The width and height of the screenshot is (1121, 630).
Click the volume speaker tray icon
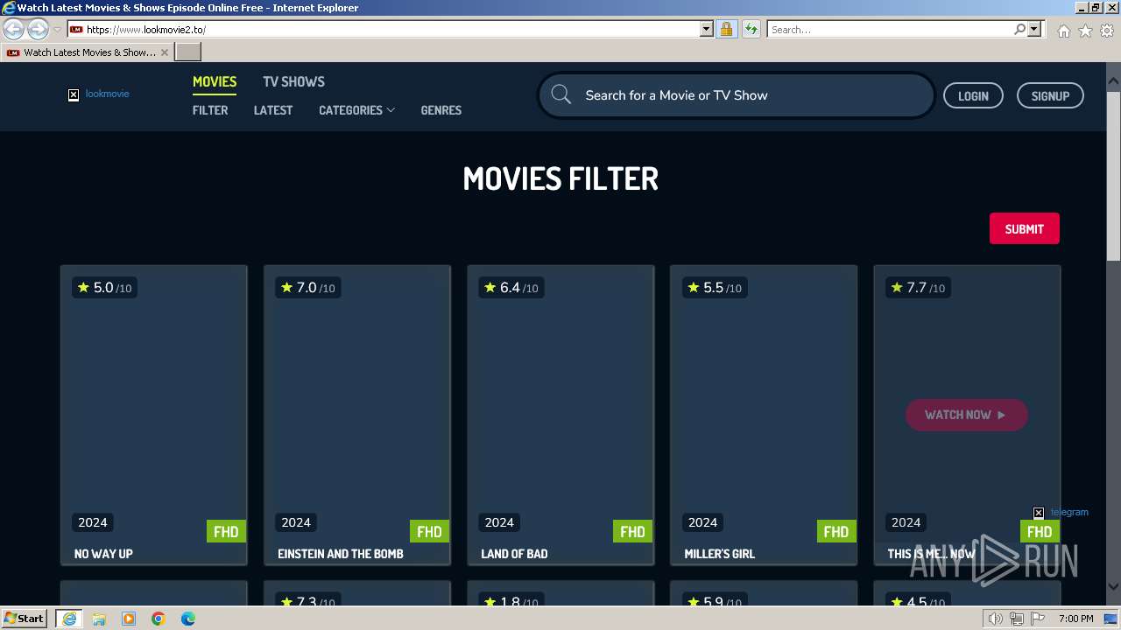coord(995,619)
